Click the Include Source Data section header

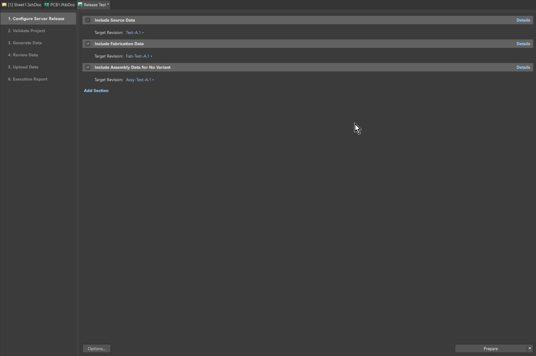308,20
